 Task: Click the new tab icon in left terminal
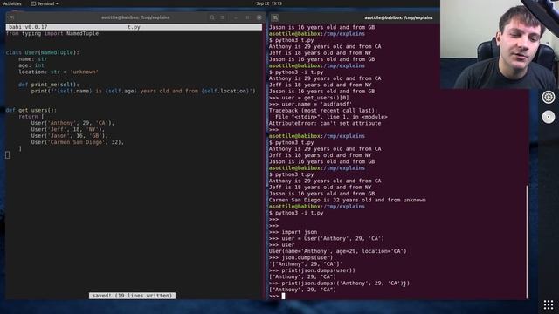pos(11,17)
